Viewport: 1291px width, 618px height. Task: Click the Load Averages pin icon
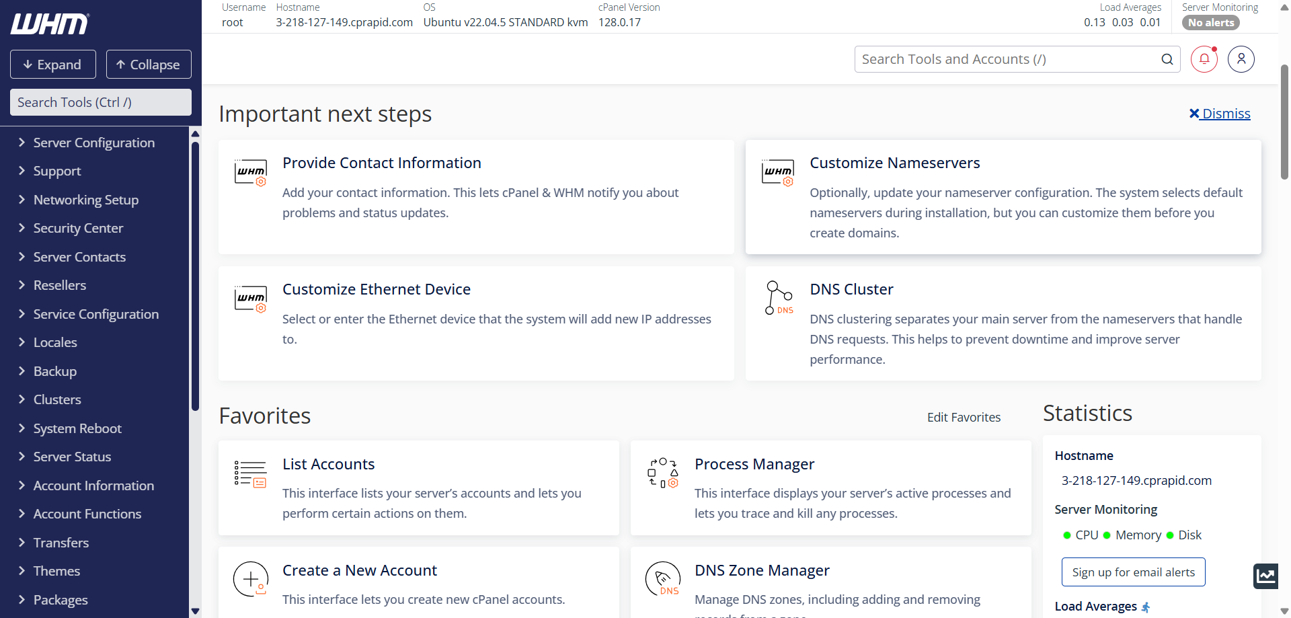[x=1146, y=607]
